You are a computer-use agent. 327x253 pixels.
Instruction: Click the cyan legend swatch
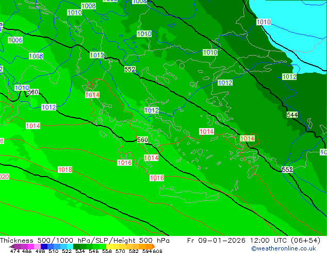tap(70, 246)
